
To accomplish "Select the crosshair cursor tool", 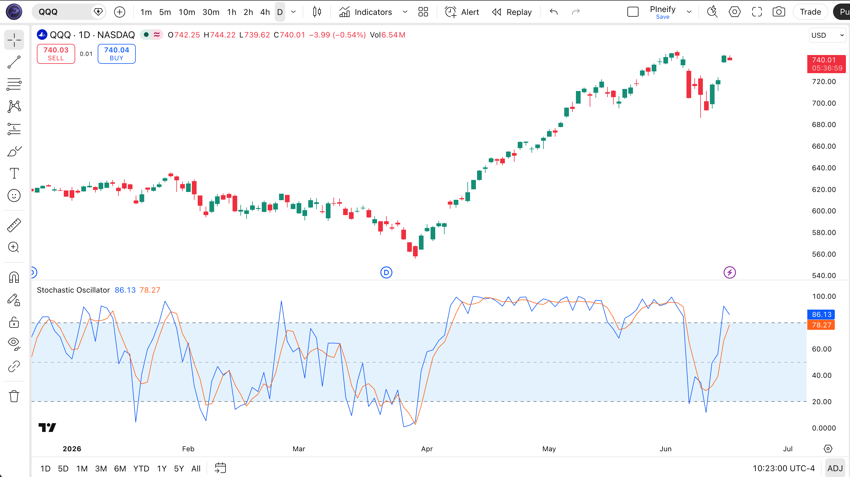I will point(14,40).
